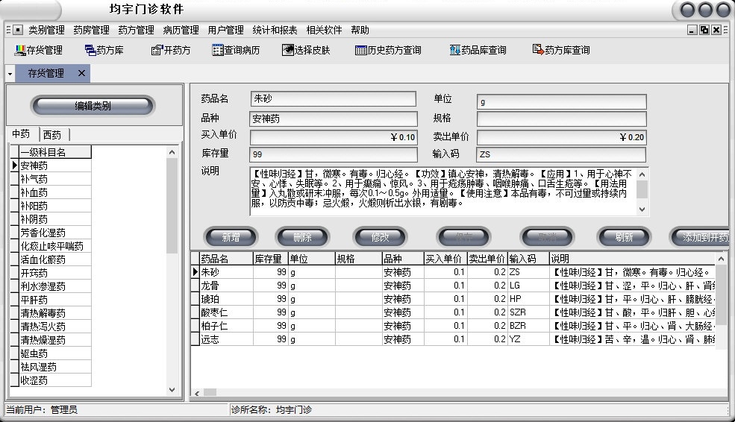Screen dimensions: 735x422
Task: Click the 药品名 input field
Action: (x=332, y=99)
